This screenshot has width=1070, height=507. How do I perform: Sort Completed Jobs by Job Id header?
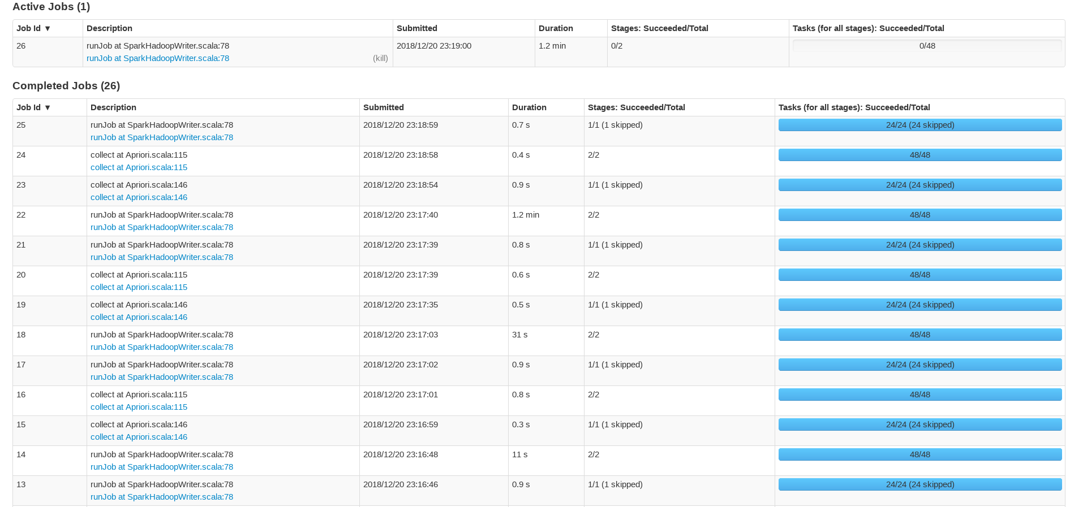point(33,107)
